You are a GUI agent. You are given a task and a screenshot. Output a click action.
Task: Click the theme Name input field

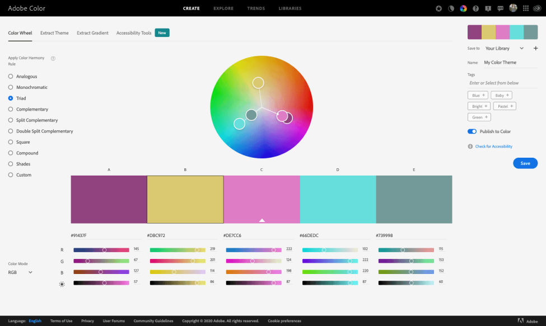click(510, 63)
